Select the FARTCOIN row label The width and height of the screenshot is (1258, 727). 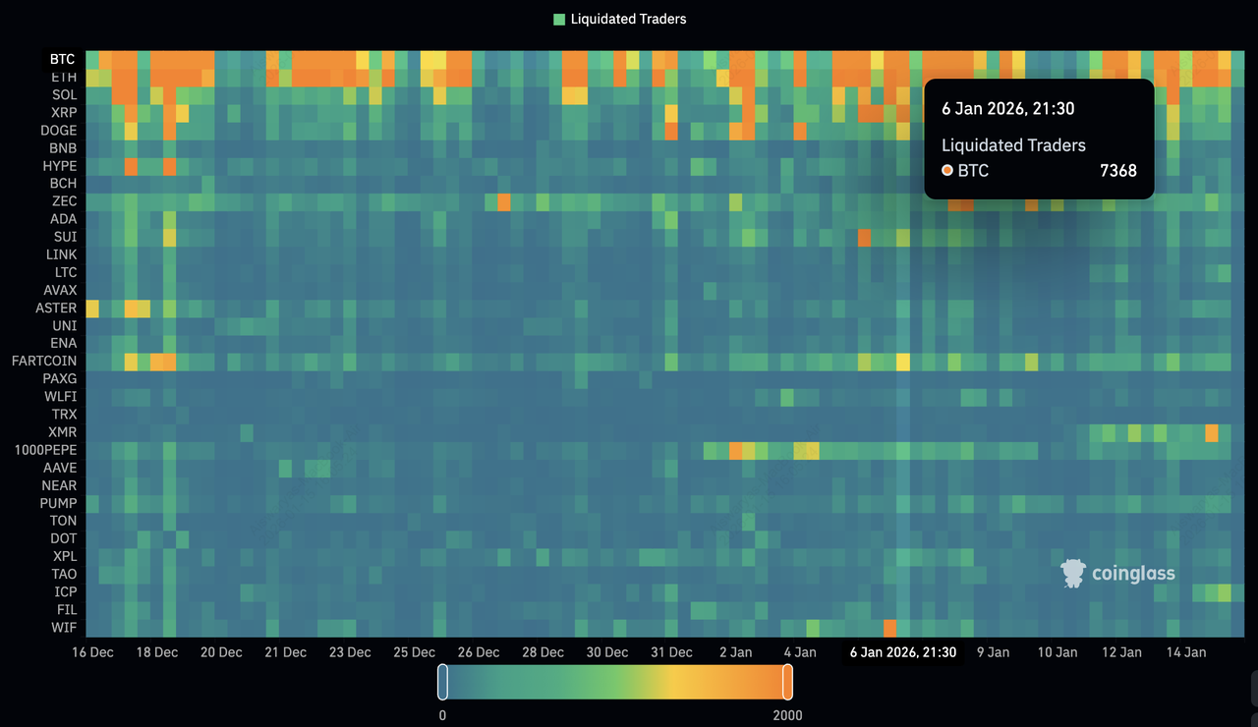[44, 362]
